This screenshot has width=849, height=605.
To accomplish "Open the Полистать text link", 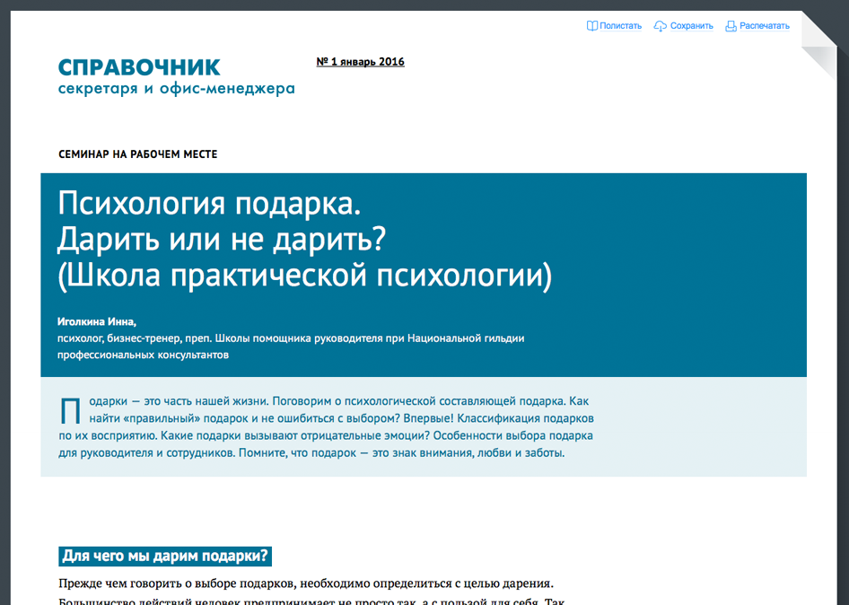I will [620, 26].
